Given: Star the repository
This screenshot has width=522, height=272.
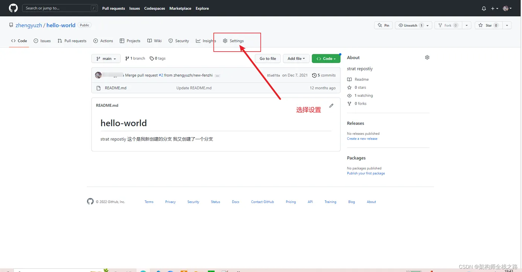Looking at the screenshot, I should (488, 25).
